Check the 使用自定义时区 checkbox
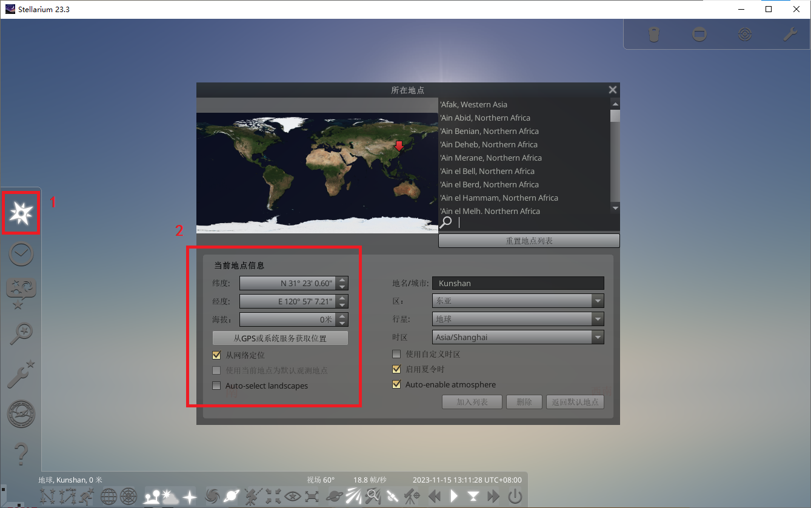Image resolution: width=811 pixels, height=508 pixels. [396, 354]
